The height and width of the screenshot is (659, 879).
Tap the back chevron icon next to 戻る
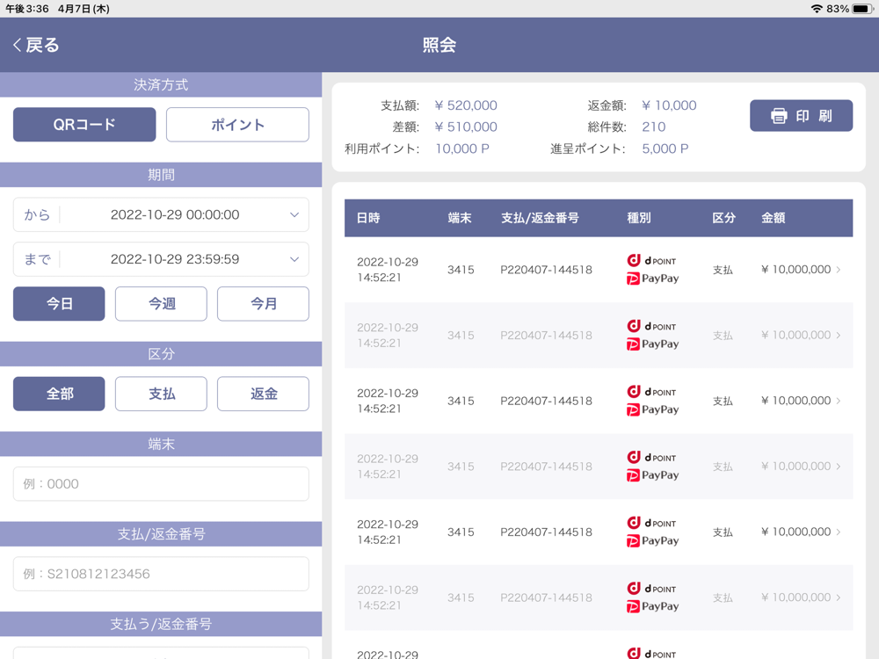point(18,45)
